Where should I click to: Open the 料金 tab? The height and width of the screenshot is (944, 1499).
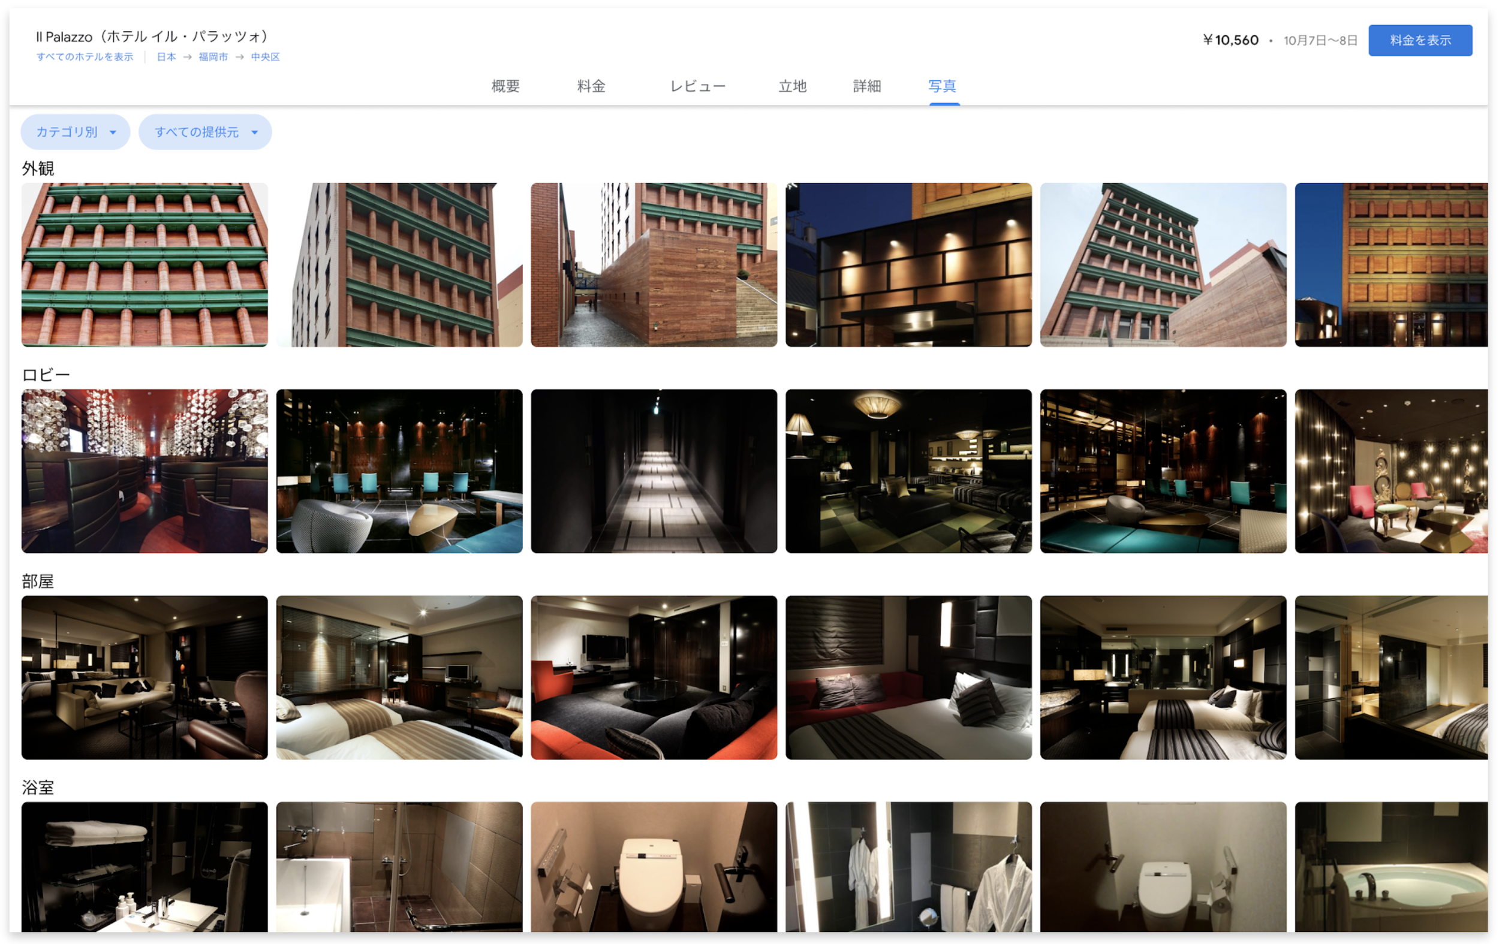(x=591, y=86)
